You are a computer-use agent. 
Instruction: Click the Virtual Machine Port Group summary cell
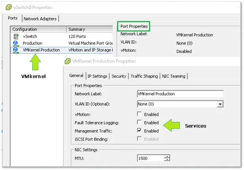91,43
